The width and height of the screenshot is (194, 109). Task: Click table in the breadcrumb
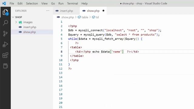pos(85,17)
